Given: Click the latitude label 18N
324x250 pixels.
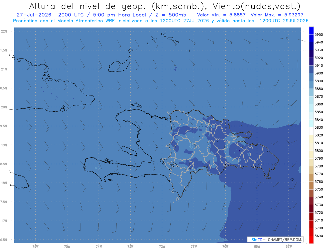Looking at the screenshot, I should click(x=5, y=183).
